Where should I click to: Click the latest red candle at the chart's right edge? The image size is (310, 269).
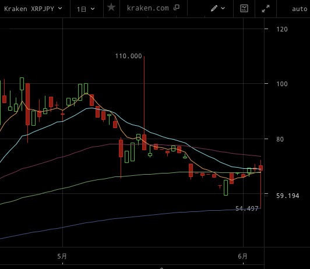click(x=261, y=168)
